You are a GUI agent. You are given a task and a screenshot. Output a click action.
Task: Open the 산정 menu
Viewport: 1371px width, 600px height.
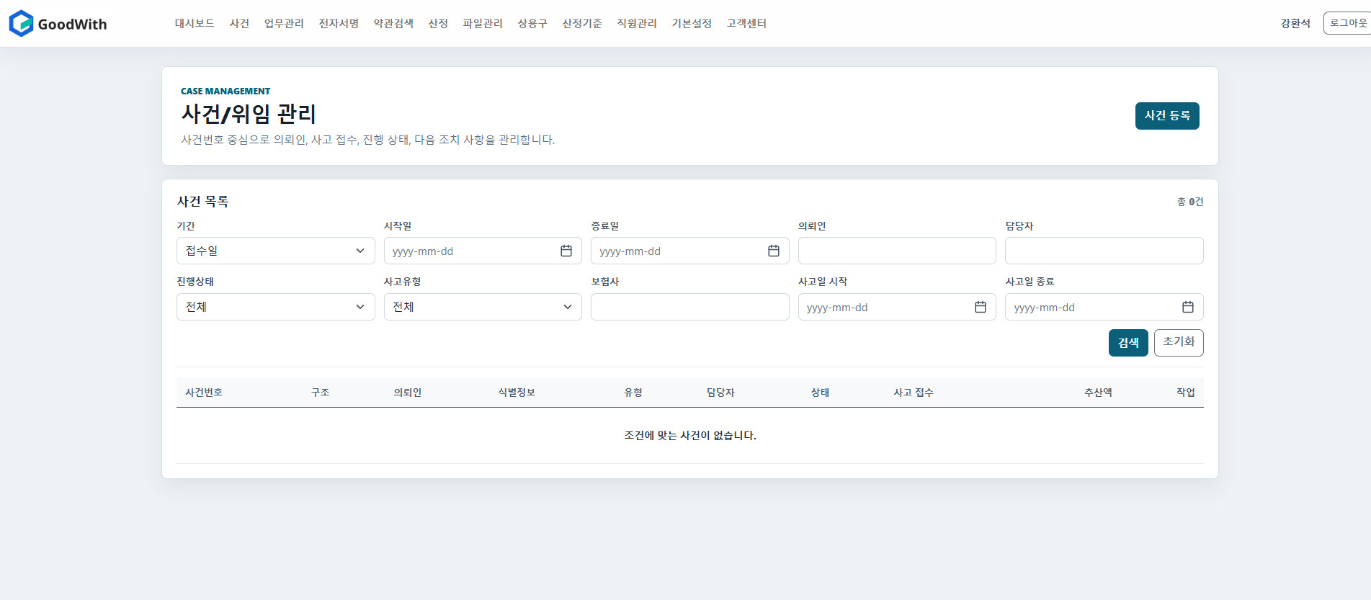(438, 24)
